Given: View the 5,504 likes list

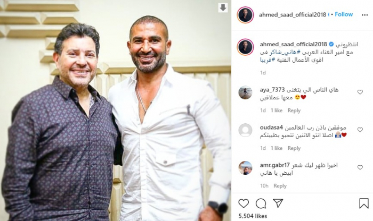Looking at the screenshot, I should [253, 216].
